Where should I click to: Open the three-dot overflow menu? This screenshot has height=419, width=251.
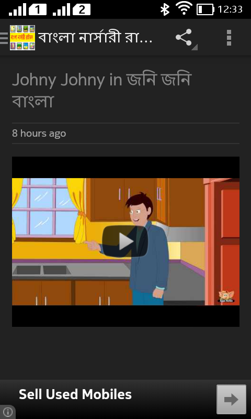(229, 38)
